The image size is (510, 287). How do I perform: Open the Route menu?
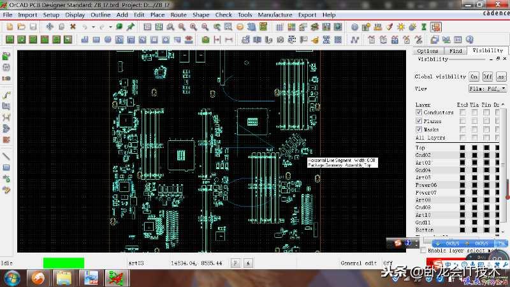tap(178, 15)
